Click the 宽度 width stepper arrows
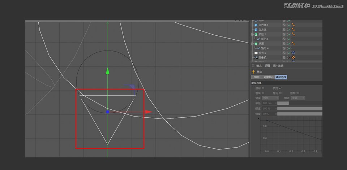This screenshot has width=347, height=170. click(x=276, y=114)
